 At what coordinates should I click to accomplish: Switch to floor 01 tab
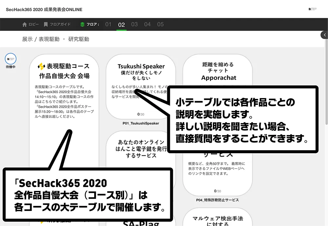pos(108,25)
